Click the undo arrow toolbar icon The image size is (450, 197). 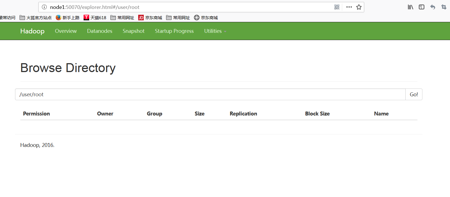pos(433,7)
